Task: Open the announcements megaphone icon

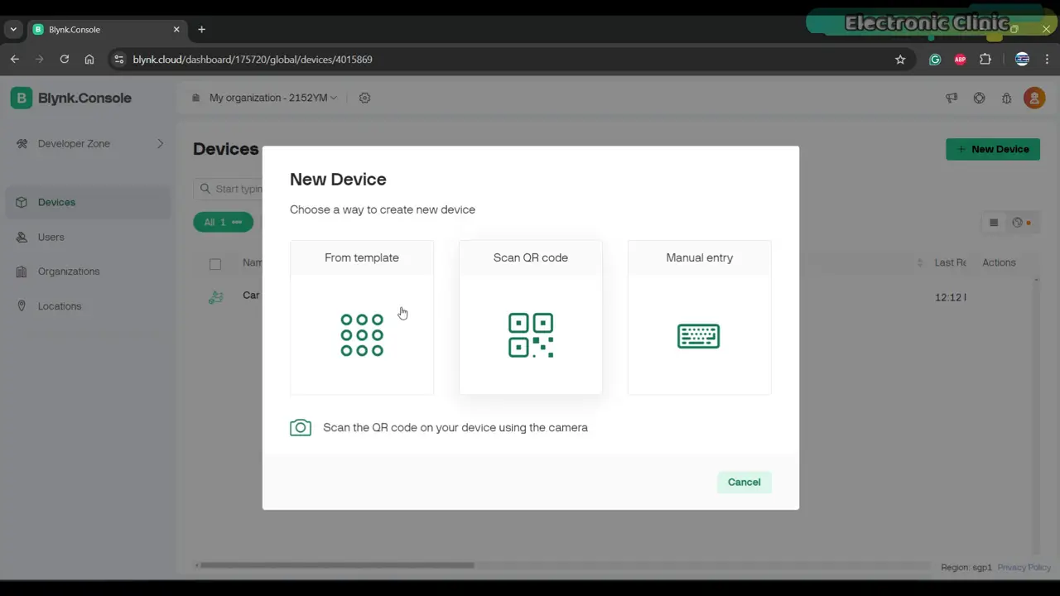Action: click(x=952, y=98)
